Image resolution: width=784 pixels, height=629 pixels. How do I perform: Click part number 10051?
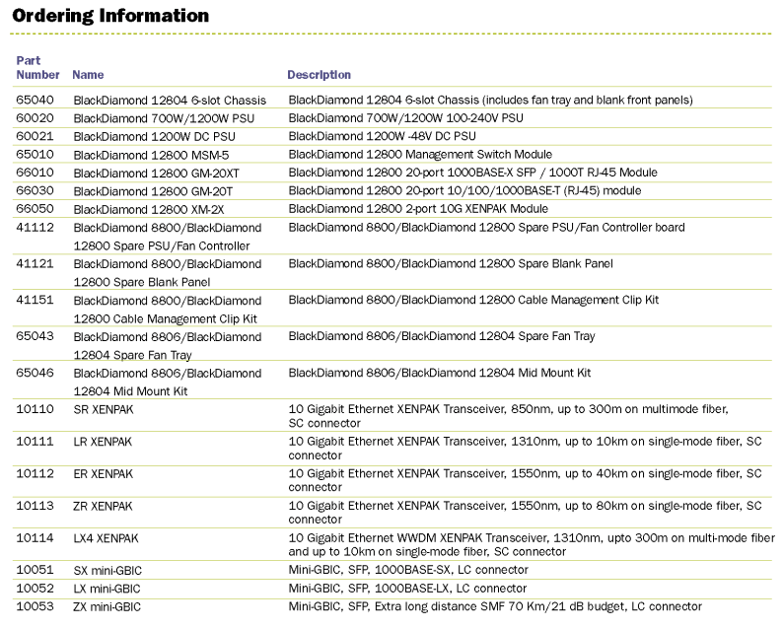pyautogui.click(x=35, y=570)
